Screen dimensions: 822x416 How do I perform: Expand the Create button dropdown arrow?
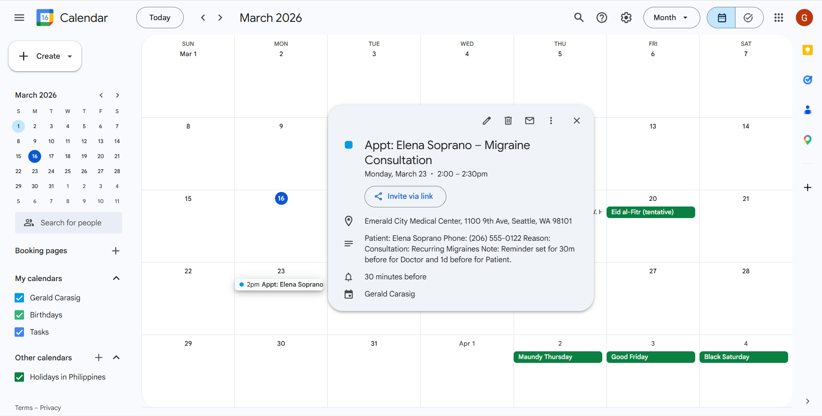point(70,56)
